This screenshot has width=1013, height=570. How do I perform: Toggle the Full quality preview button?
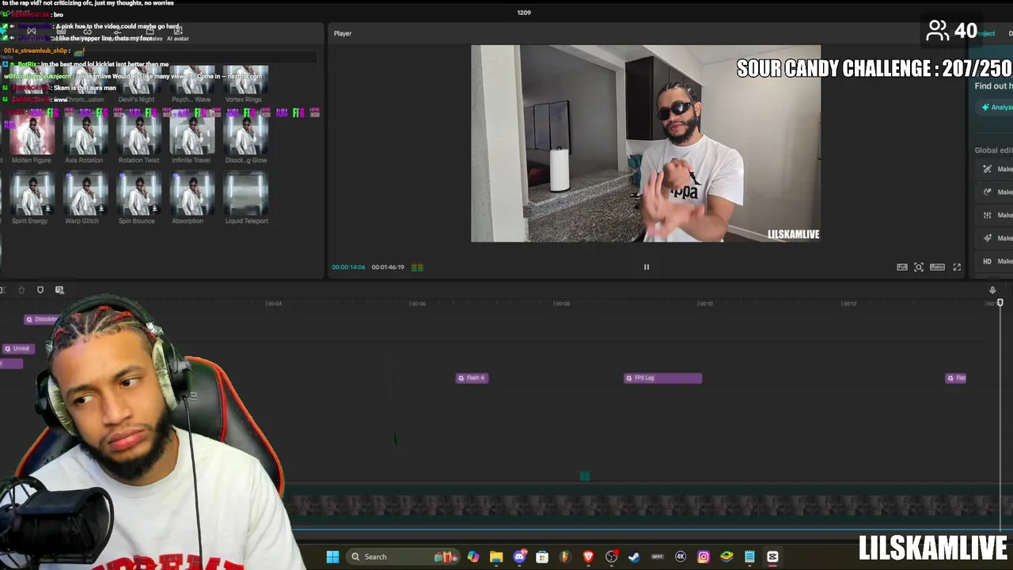pos(902,267)
